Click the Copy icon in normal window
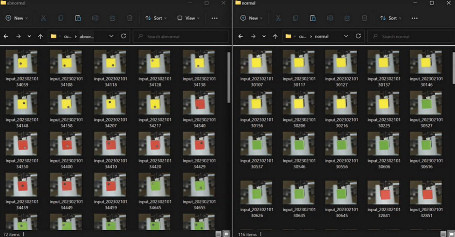 point(295,18)
